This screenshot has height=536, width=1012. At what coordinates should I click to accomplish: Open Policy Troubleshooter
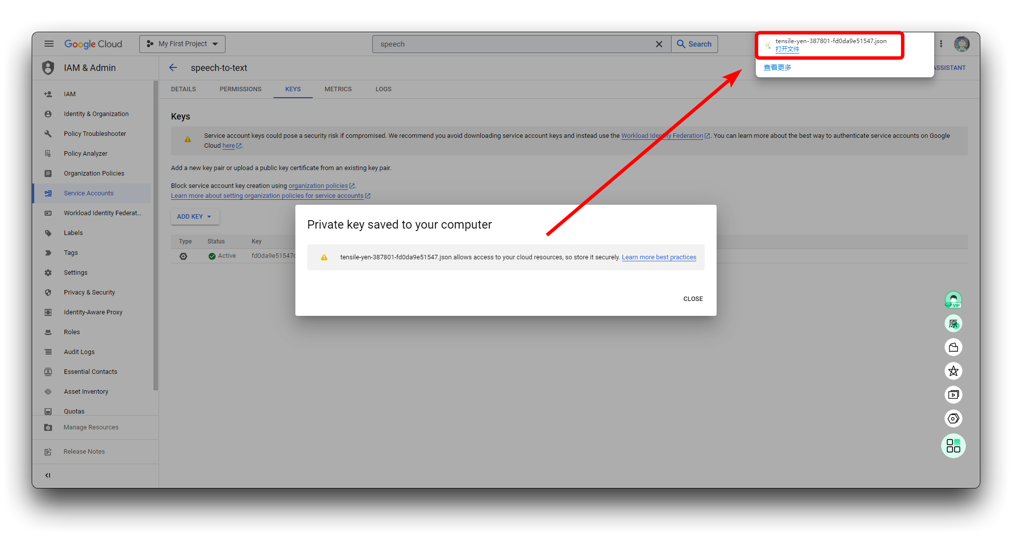pyautogui.click(x=92, y=134)
